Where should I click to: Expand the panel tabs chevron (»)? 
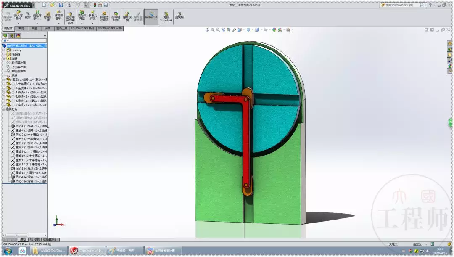[x=45, y=36]
